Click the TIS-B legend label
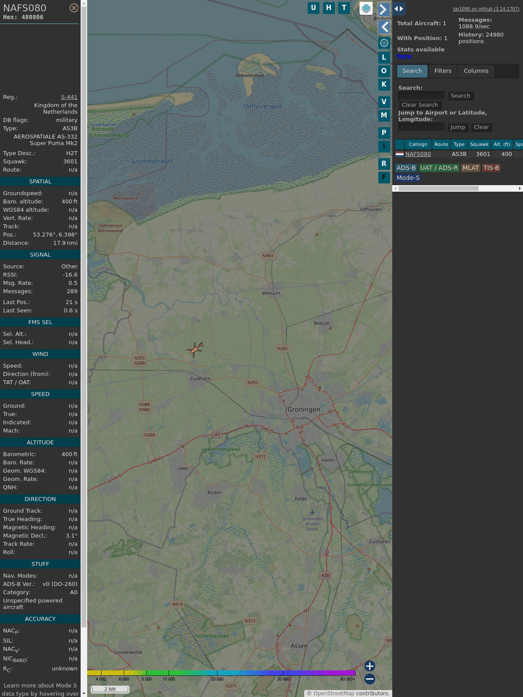523x697 pixels. click(x=491, y=168)
